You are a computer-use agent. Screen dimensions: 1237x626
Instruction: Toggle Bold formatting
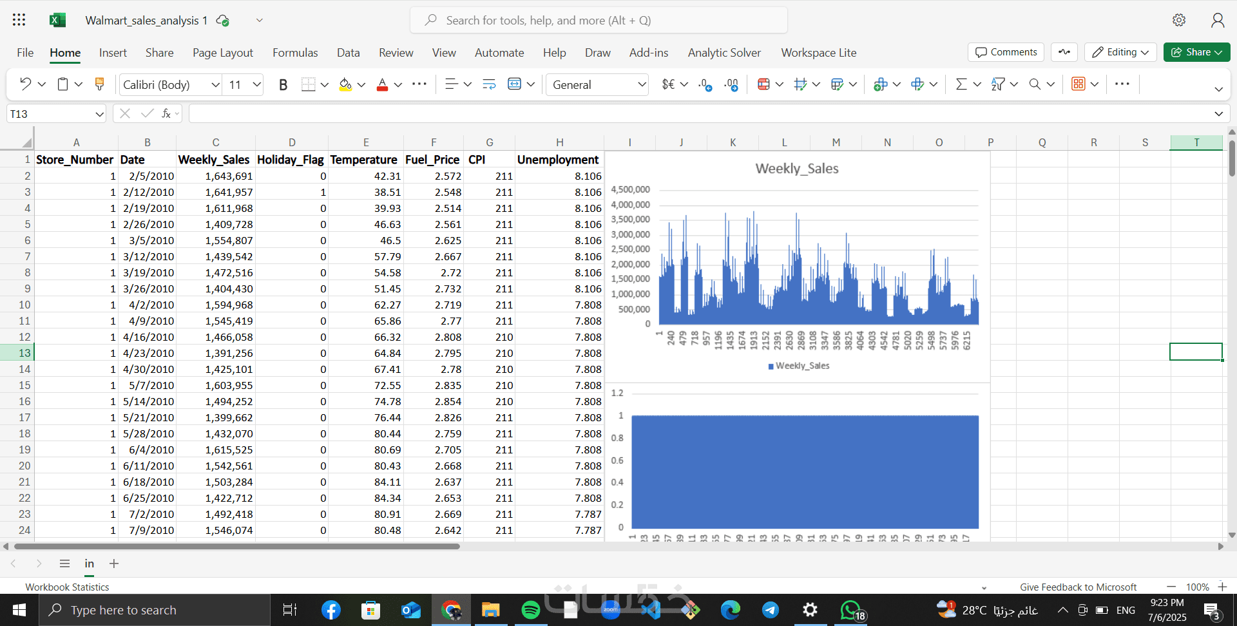pos(283,84)
